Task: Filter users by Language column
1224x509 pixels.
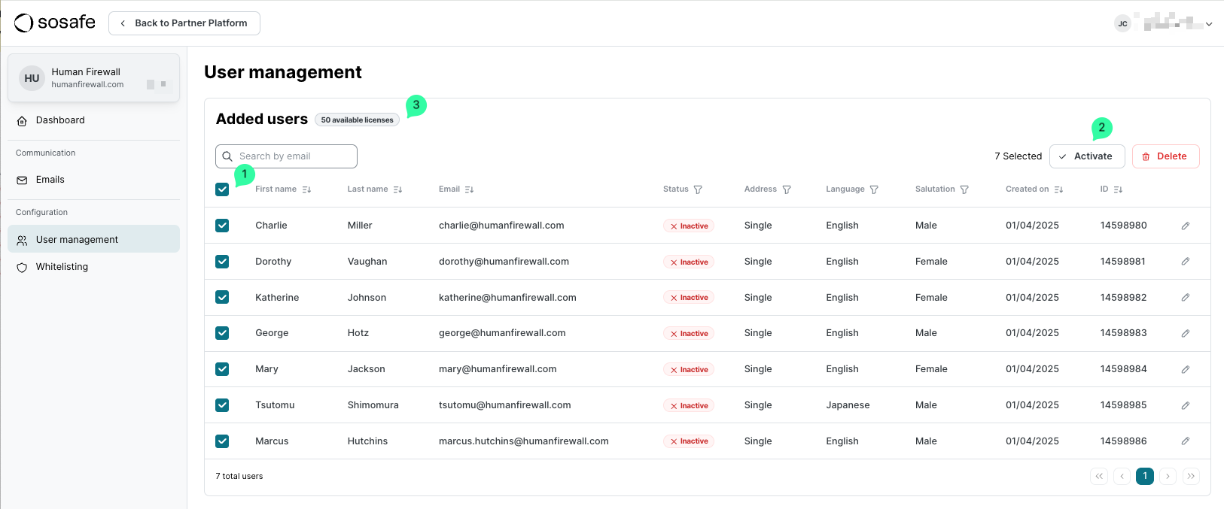Action: 874,189
